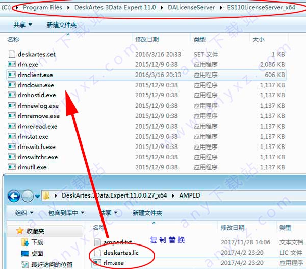Screen dimensions: 306x269
Task: Select 收藏夹 in the navigation pane
Action: coord(35,231)
